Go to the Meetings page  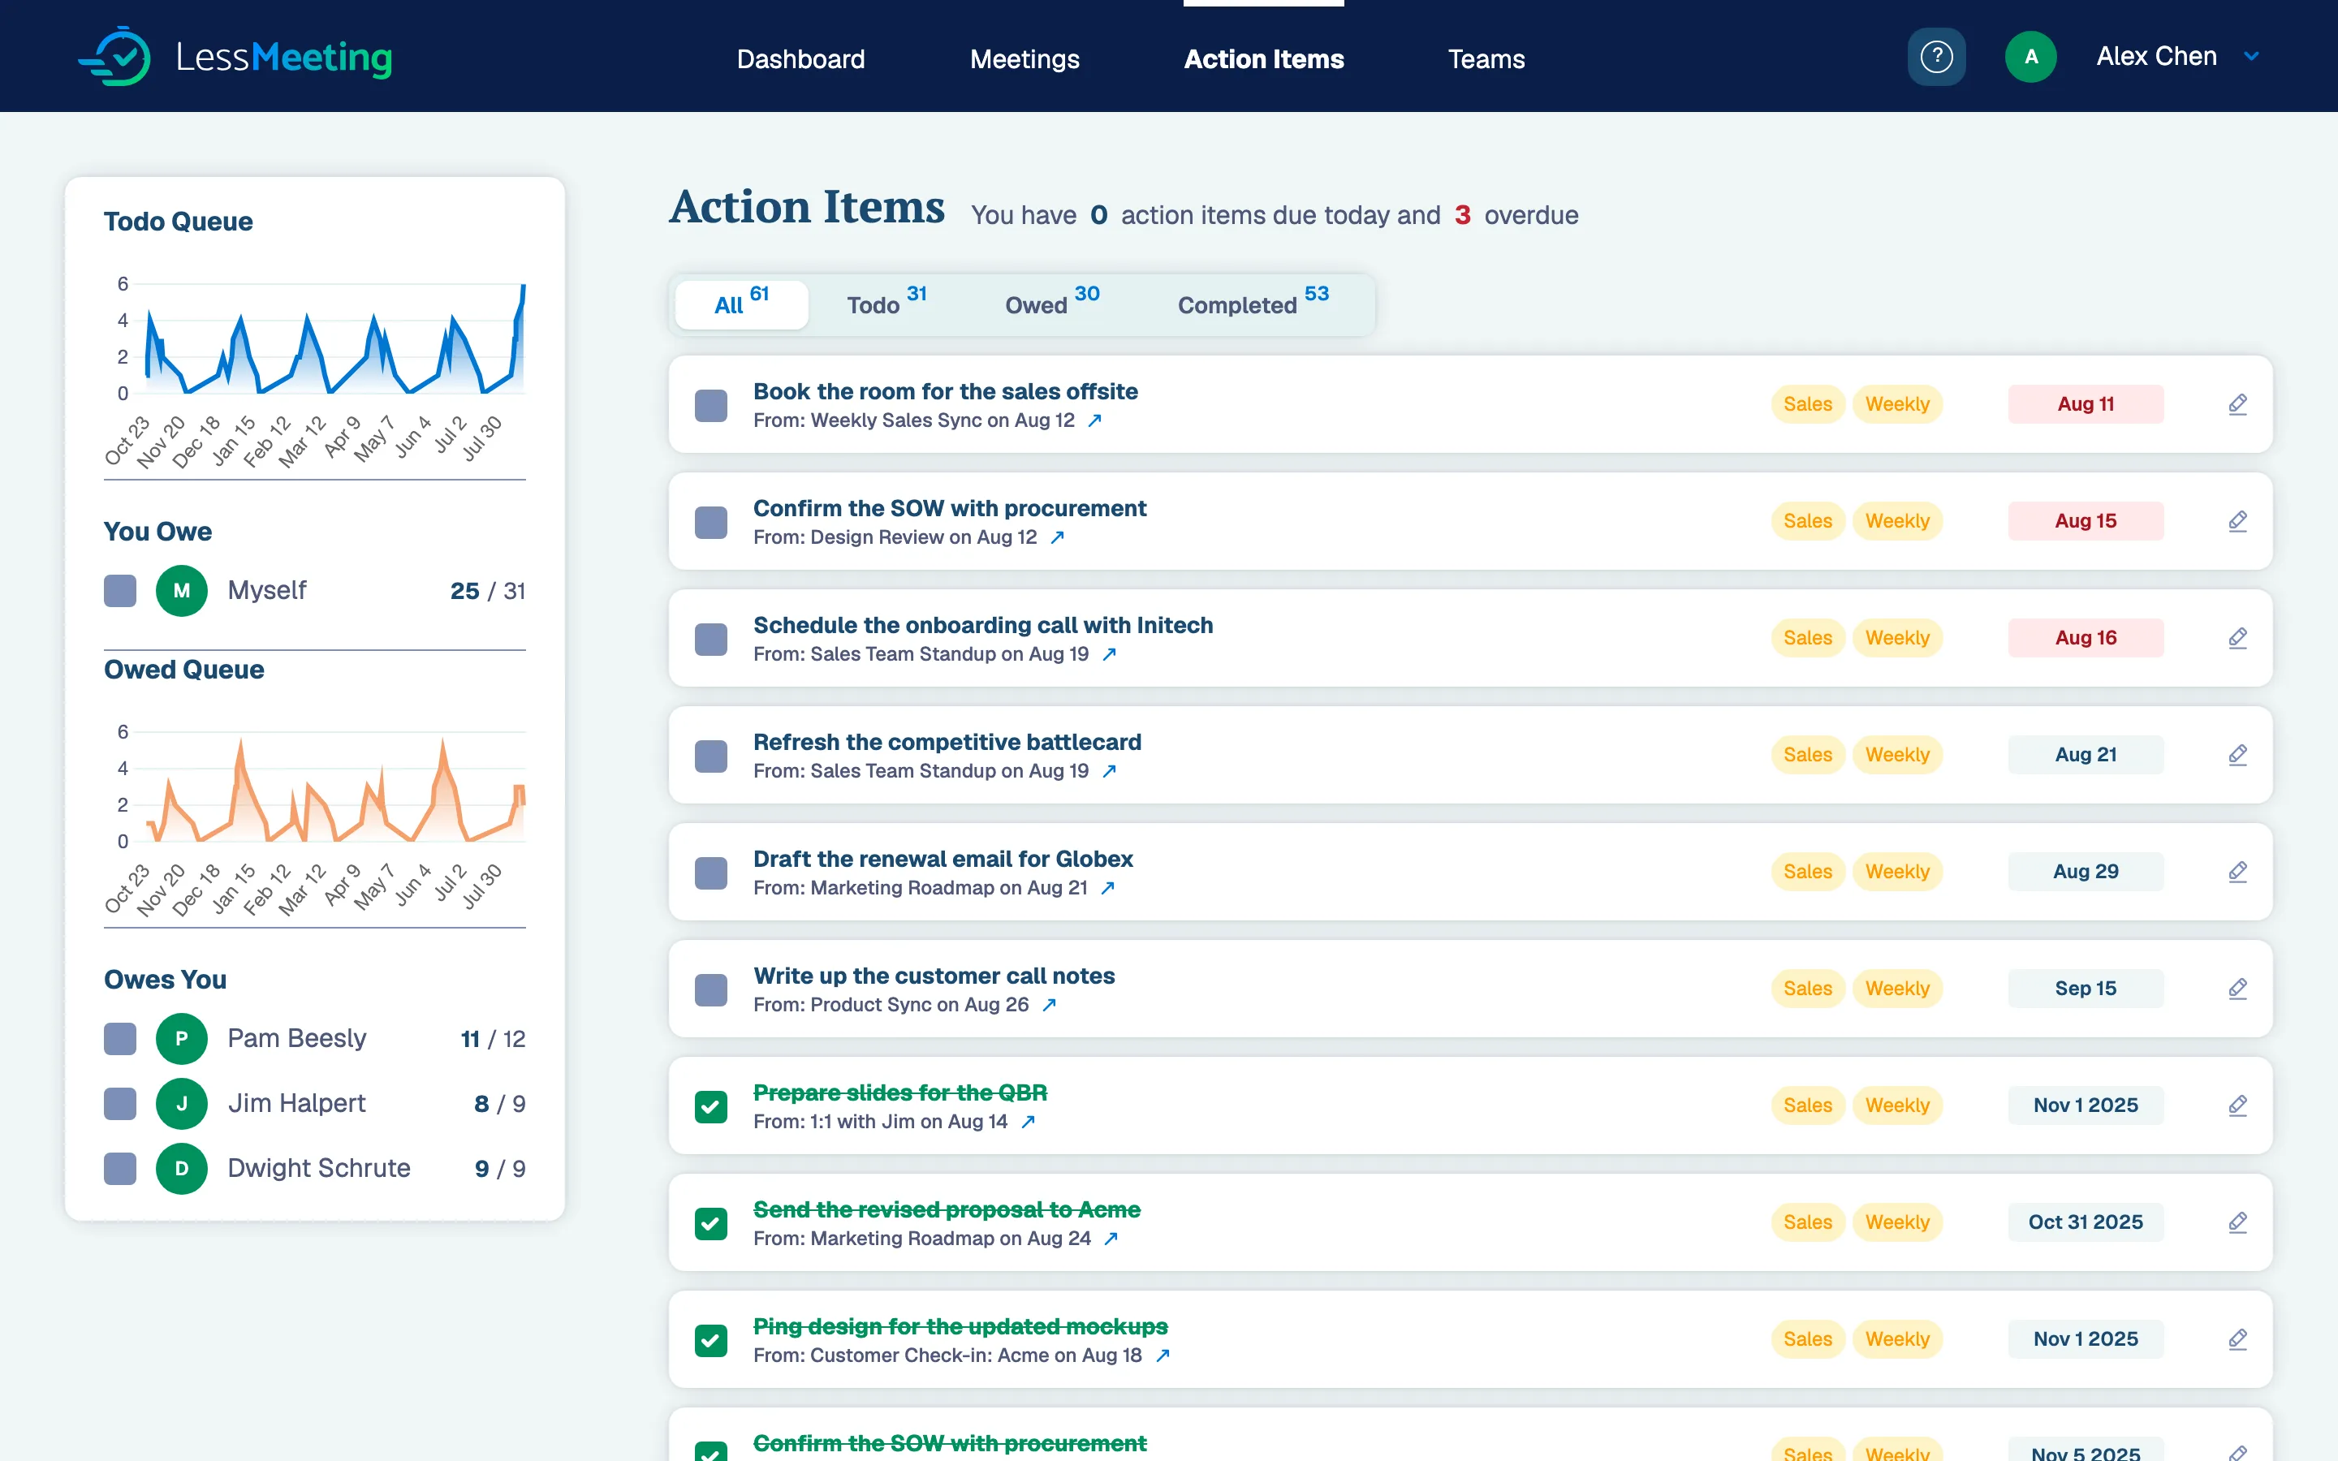[1024, 59]
